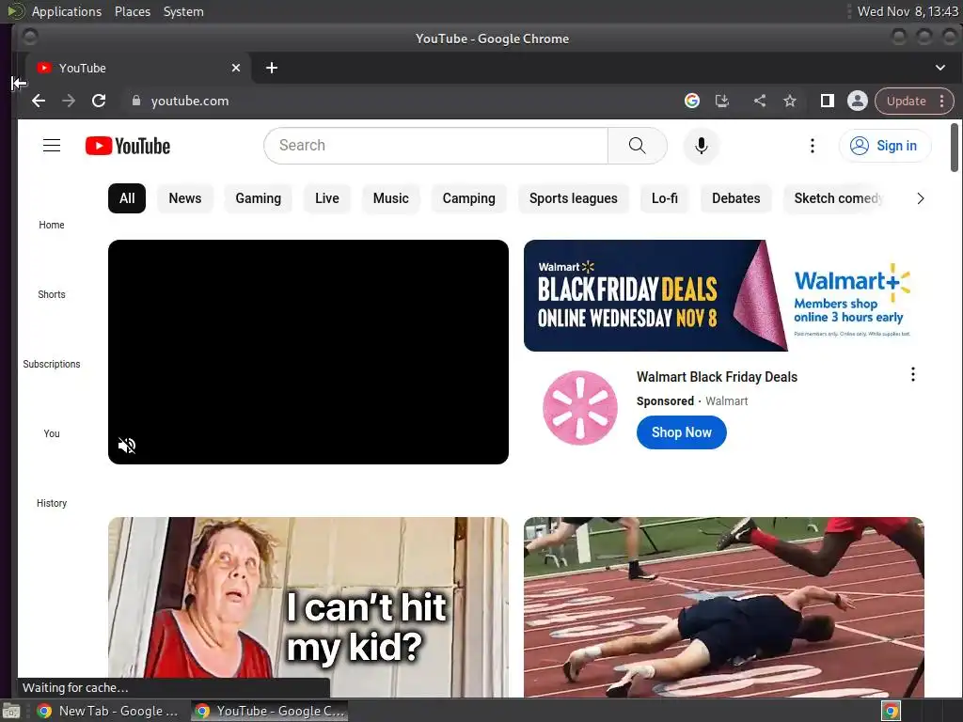Click the YouTube logo
This screenshot has width=963, height=722.
tap(128, 146)
